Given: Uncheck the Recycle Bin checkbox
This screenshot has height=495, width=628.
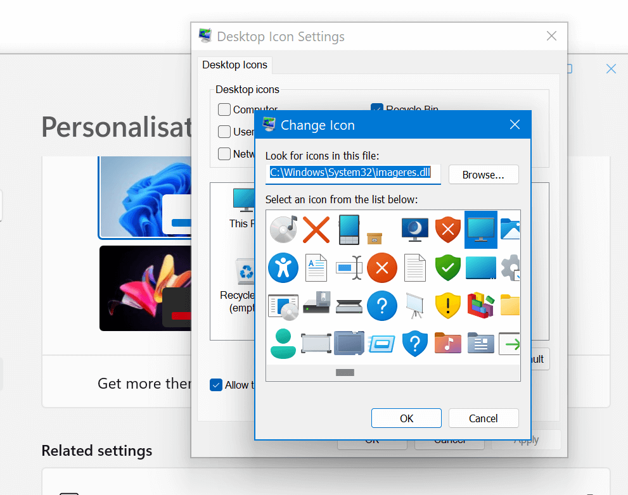Looking at the screenshot, I should 377,109.
